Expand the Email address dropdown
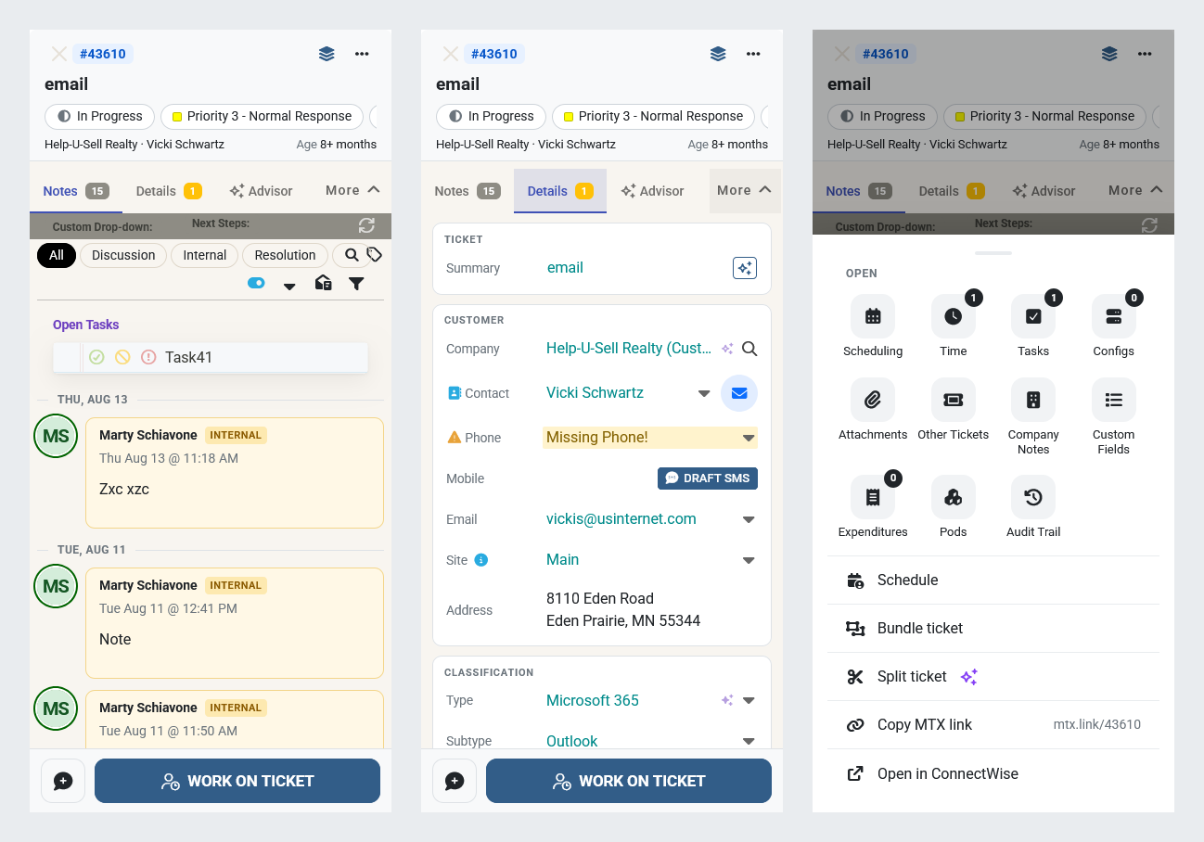 (749, 520)
